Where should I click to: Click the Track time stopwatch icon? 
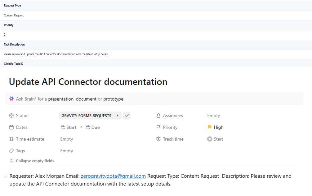tap(158, 139)
